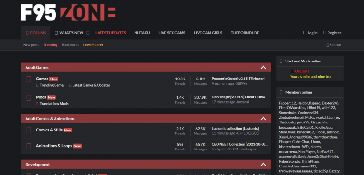
Task: Open CEO NEET Collection thread
Action: [240, 144]
